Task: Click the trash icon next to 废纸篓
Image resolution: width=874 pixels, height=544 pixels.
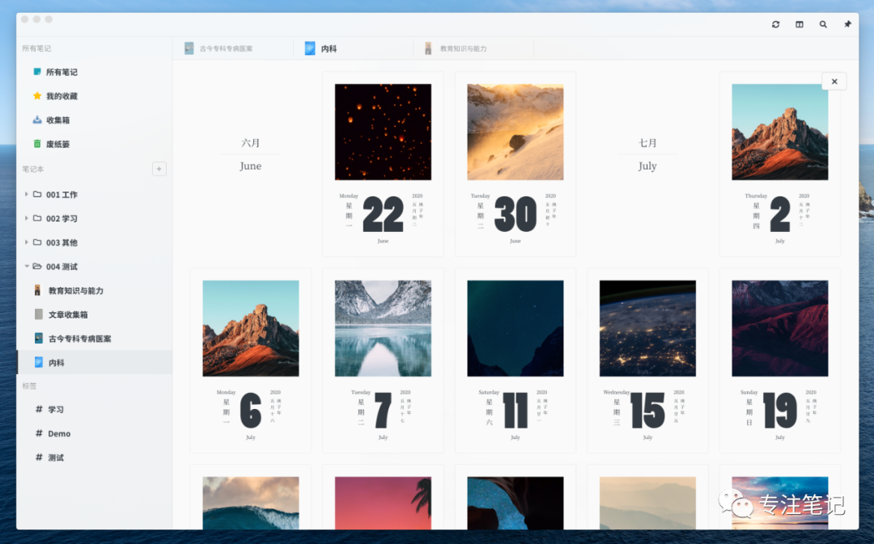Action: [36, 144]
